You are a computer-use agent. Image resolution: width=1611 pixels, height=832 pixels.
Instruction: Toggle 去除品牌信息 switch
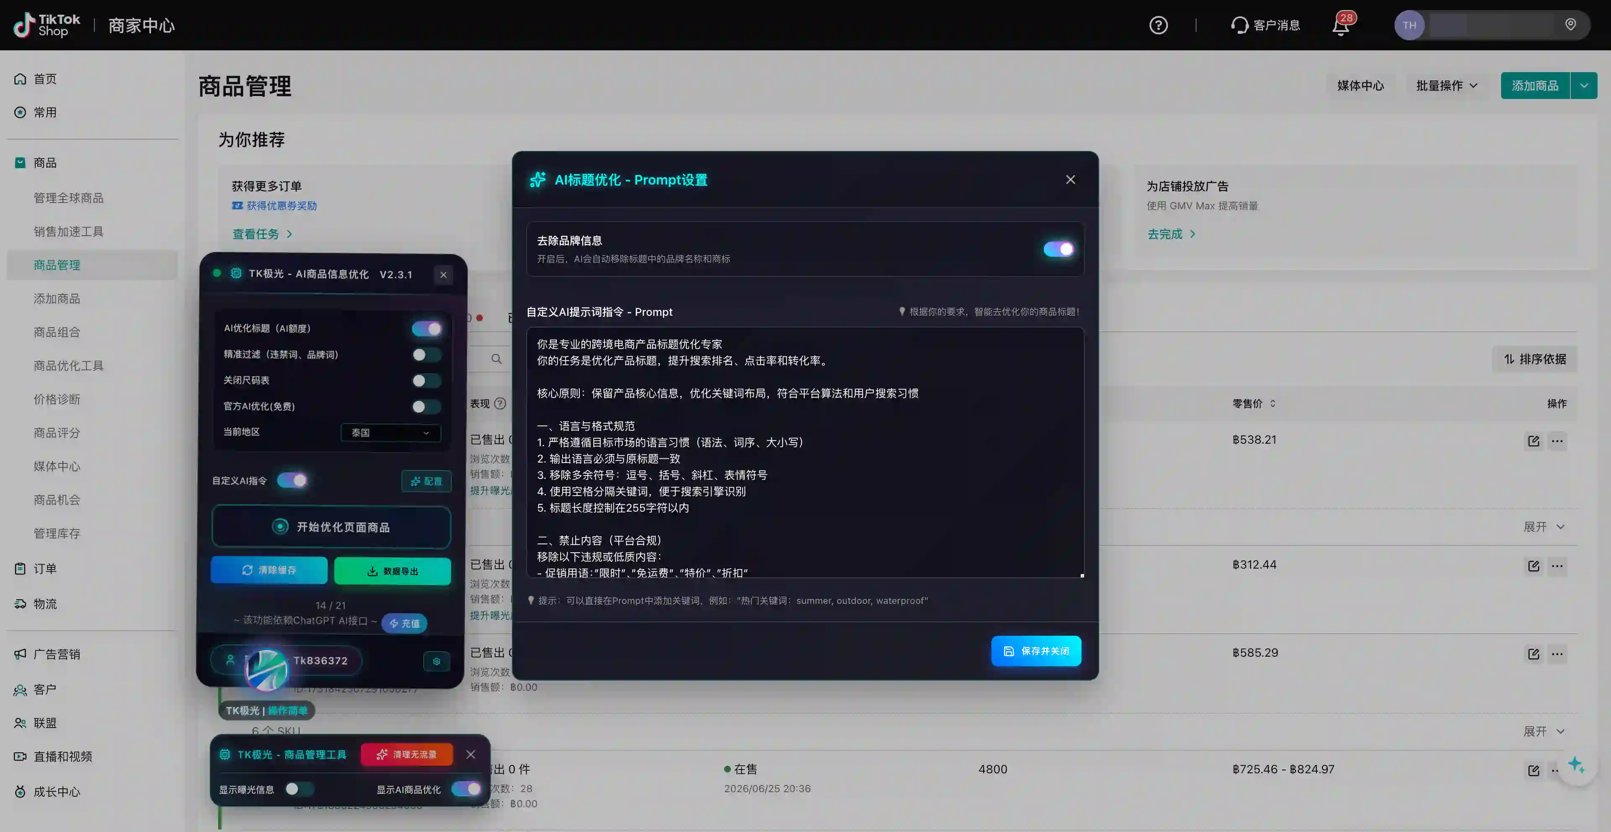coord(1058,249)
